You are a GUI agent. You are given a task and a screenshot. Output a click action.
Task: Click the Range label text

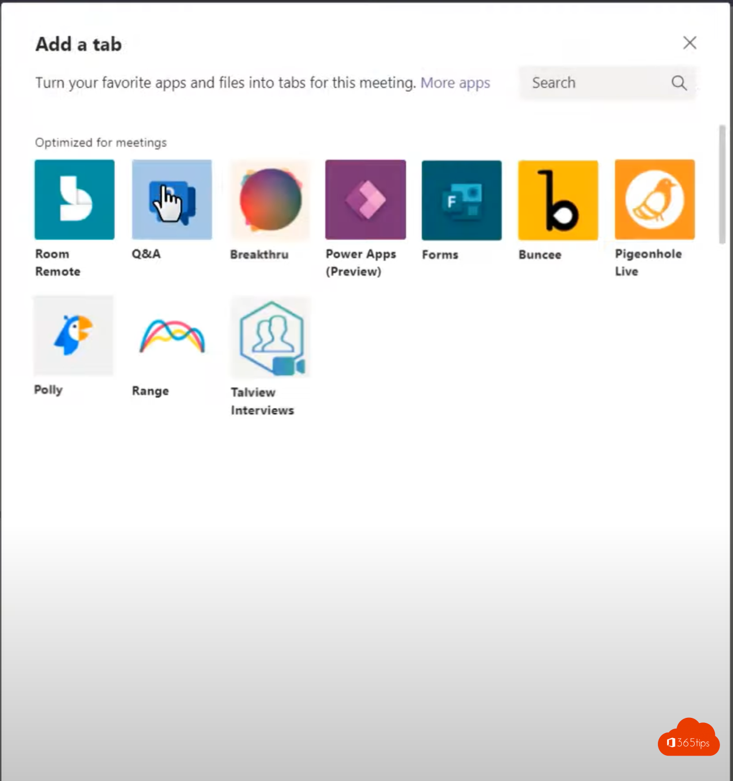tap(151, 391)
